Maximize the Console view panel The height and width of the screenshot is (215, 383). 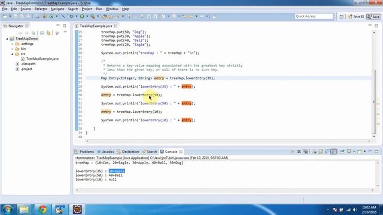376,152
